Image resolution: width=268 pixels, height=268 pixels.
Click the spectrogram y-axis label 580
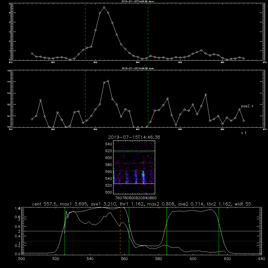click(109, 165)
